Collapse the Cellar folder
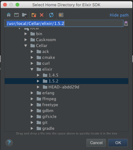This screenshot has width=133, height=150. pos(26,46)
